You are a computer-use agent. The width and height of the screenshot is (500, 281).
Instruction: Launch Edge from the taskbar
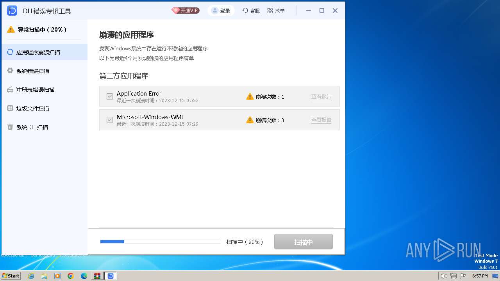84,276
